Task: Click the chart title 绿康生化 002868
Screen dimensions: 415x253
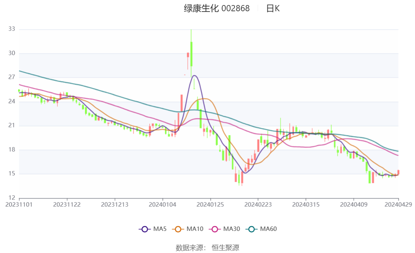Action: point(217,8)
